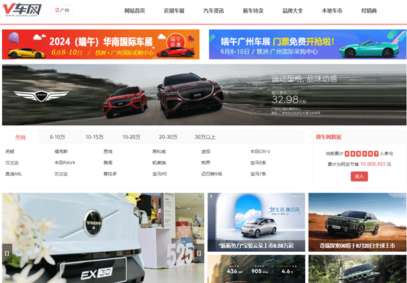Open the green off-road SUV news card

click(x=357, y=269)
